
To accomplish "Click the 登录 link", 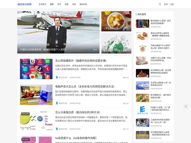I will [x=166, y=4].
